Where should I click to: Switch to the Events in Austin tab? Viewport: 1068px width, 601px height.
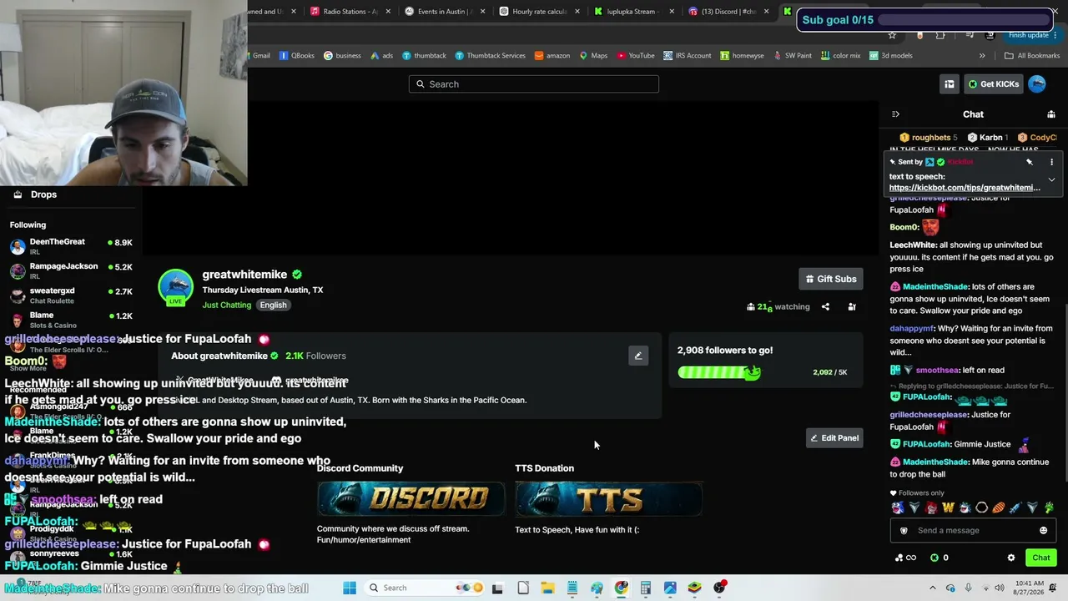click(x=445, y=12)
